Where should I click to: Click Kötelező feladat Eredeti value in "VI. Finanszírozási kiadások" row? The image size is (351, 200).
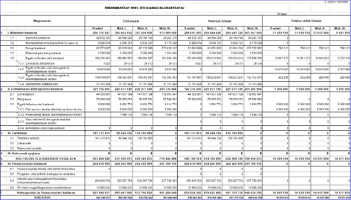pos(193,164)
